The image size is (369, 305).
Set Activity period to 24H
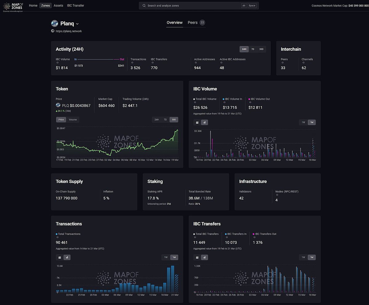244,49
